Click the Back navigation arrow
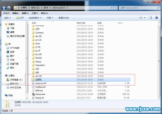162x114 pixels. click(4, 8)
